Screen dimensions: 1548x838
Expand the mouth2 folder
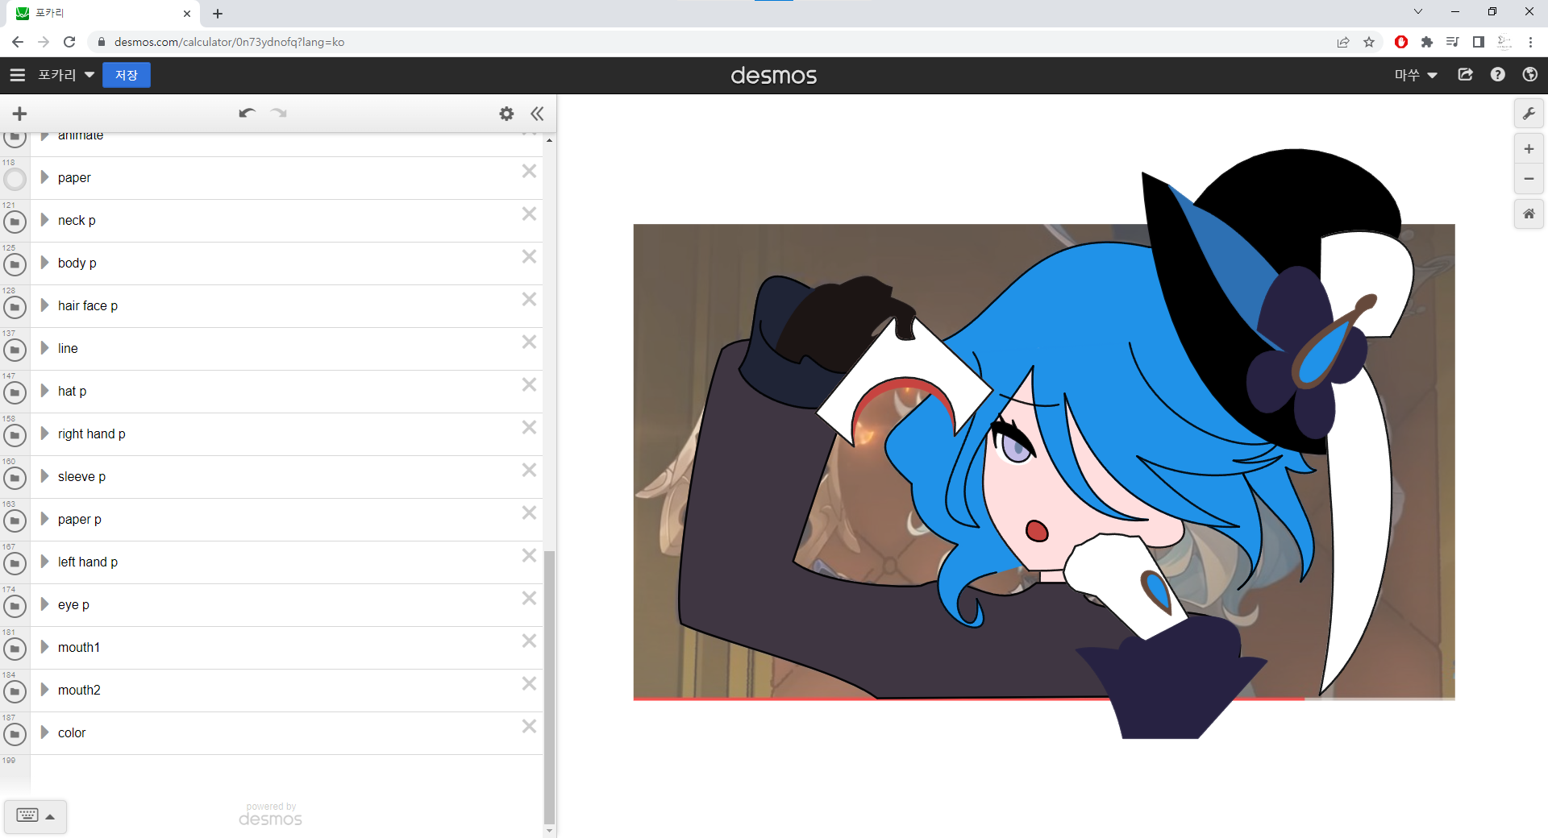tap(45, 690)
